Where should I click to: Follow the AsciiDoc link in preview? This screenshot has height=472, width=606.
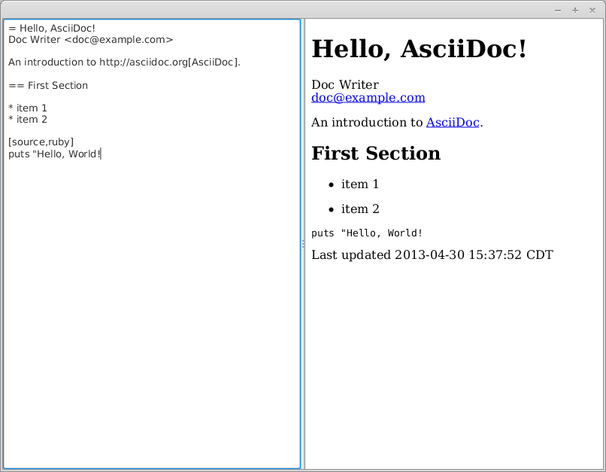click(453, 122)
